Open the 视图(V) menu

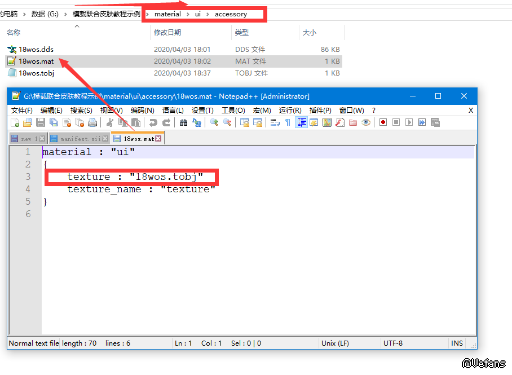[x=111, y=111]
